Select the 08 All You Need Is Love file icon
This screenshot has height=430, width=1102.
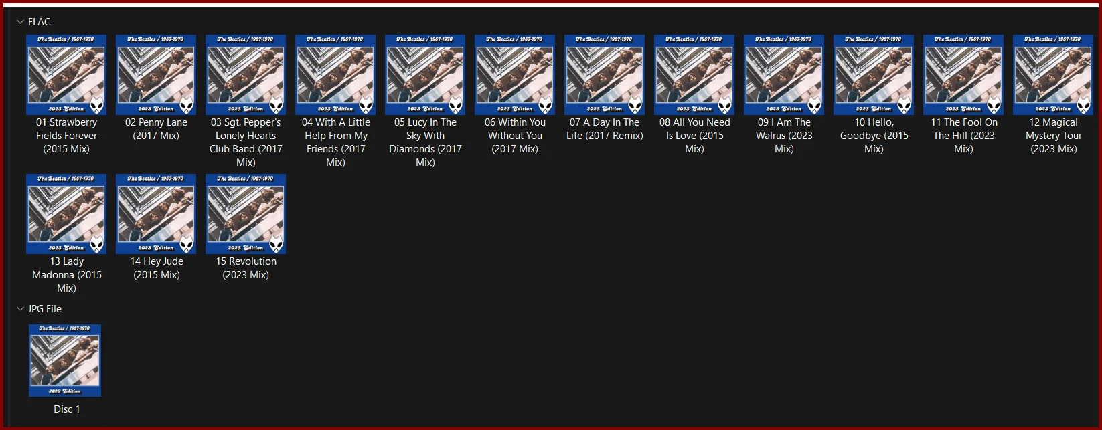tap(694, 75)
